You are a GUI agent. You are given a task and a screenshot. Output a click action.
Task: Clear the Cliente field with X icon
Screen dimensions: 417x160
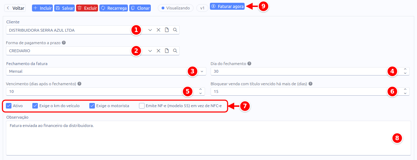[x=158, y=30]
